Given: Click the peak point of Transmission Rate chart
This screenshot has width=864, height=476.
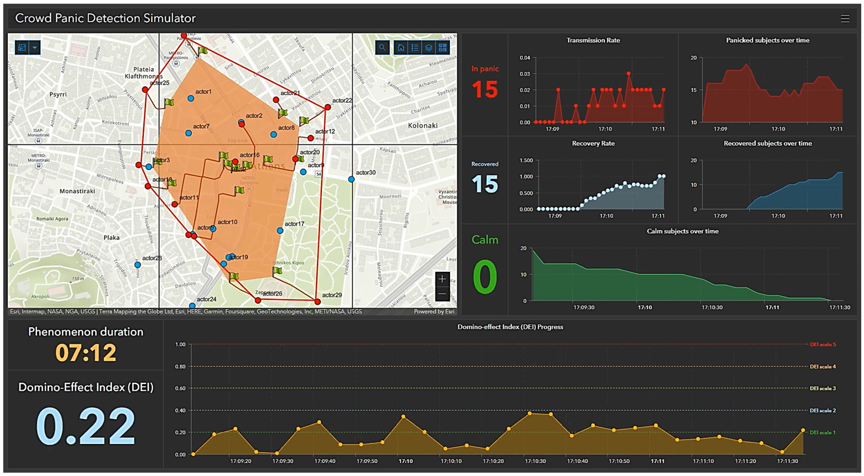Looking at the screenshot, I should pyautogui.click(x=629, y=73).
